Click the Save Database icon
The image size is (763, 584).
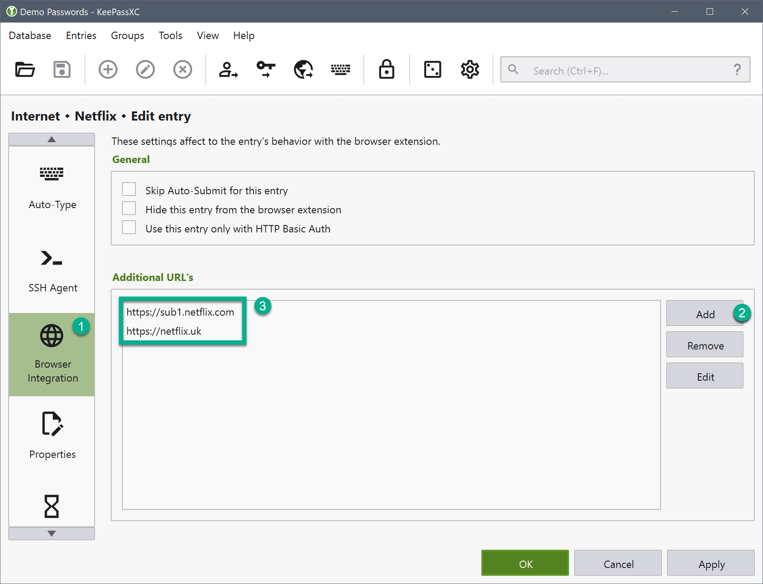tap(62, 69)
